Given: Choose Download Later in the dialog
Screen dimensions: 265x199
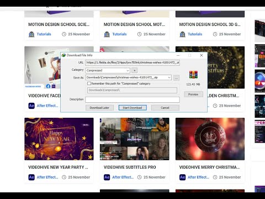Looking at the screenshot, I should coord(99,108).
